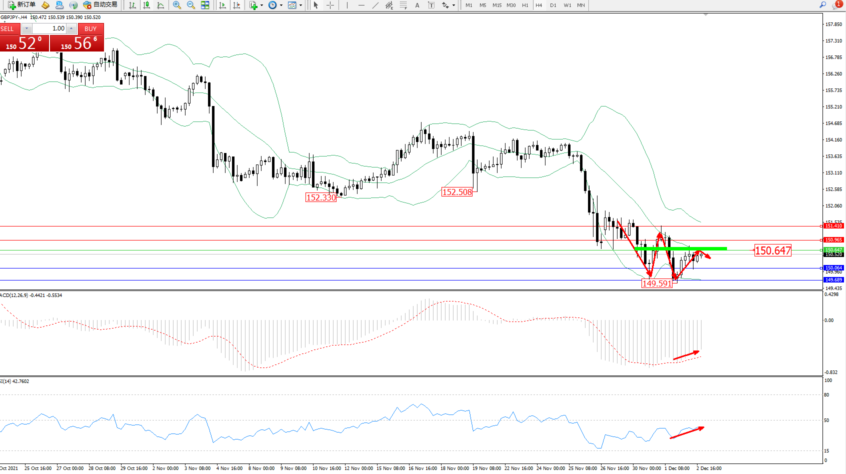Click the tile windows icon

pyautogui.click(x=205, y=5)
